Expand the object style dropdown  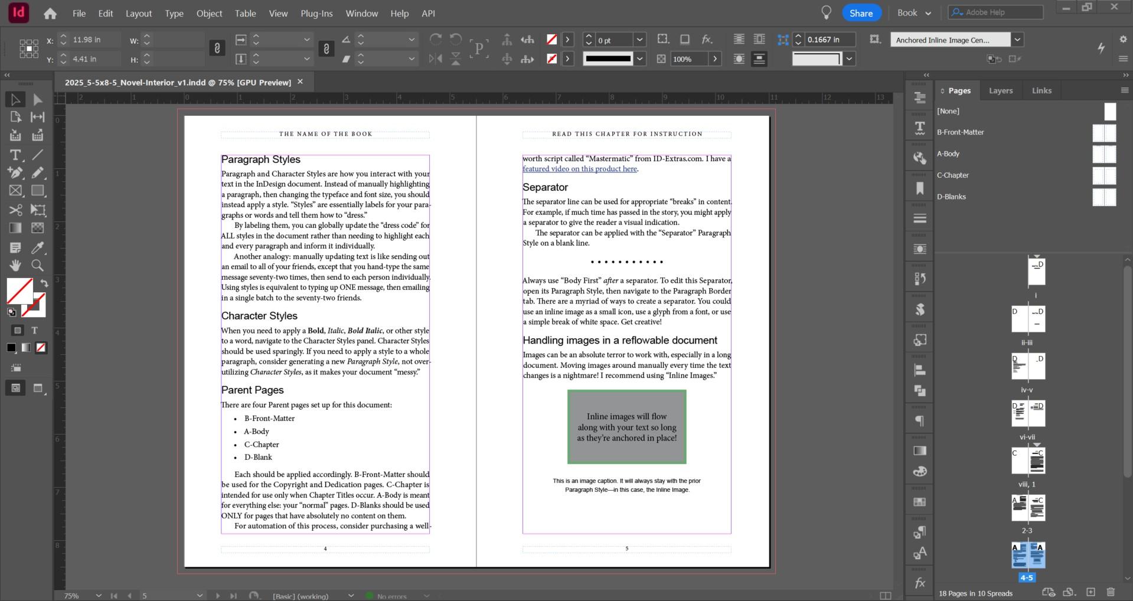click(1017, 40)
